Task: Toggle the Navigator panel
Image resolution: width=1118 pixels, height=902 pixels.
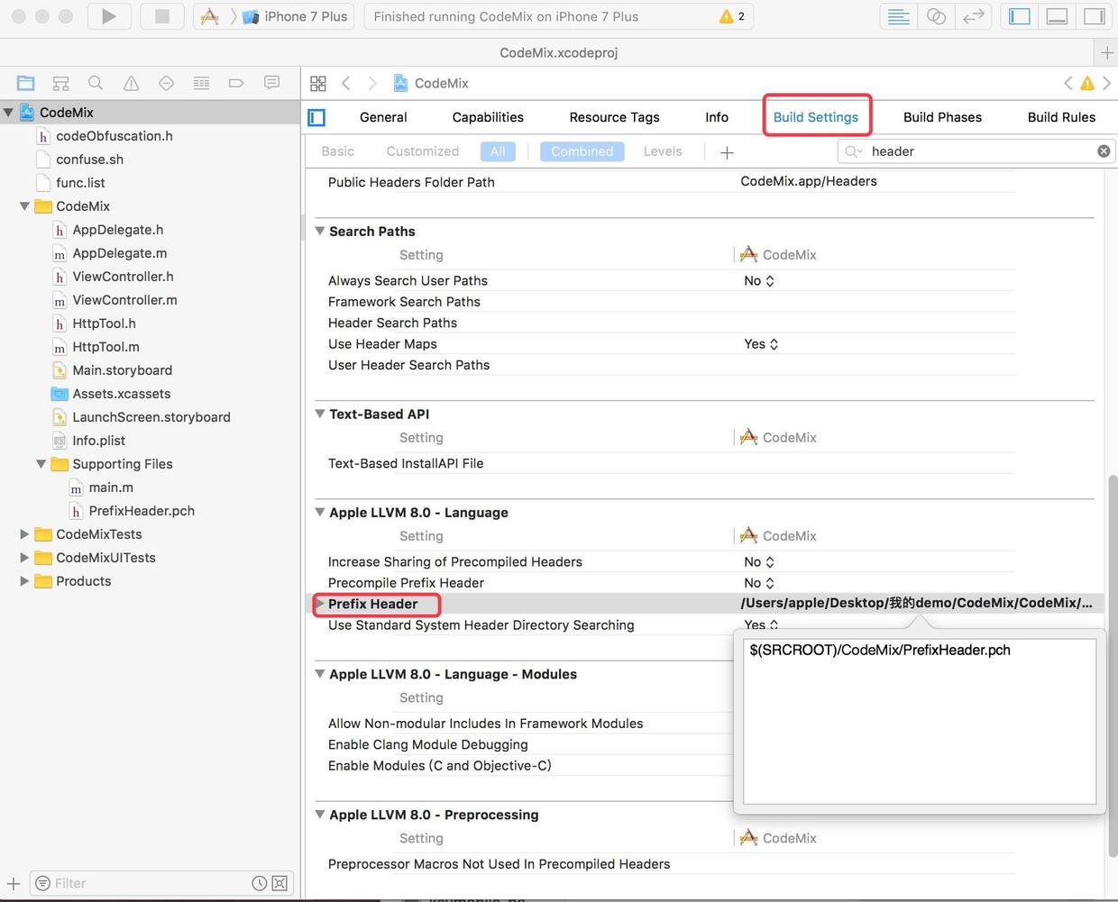Action: (x=1020, y=16)
